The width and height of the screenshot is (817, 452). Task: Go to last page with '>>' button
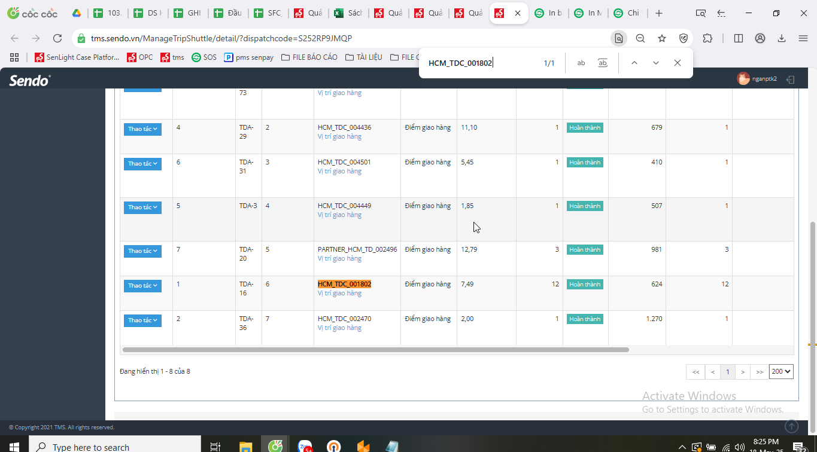760,372
